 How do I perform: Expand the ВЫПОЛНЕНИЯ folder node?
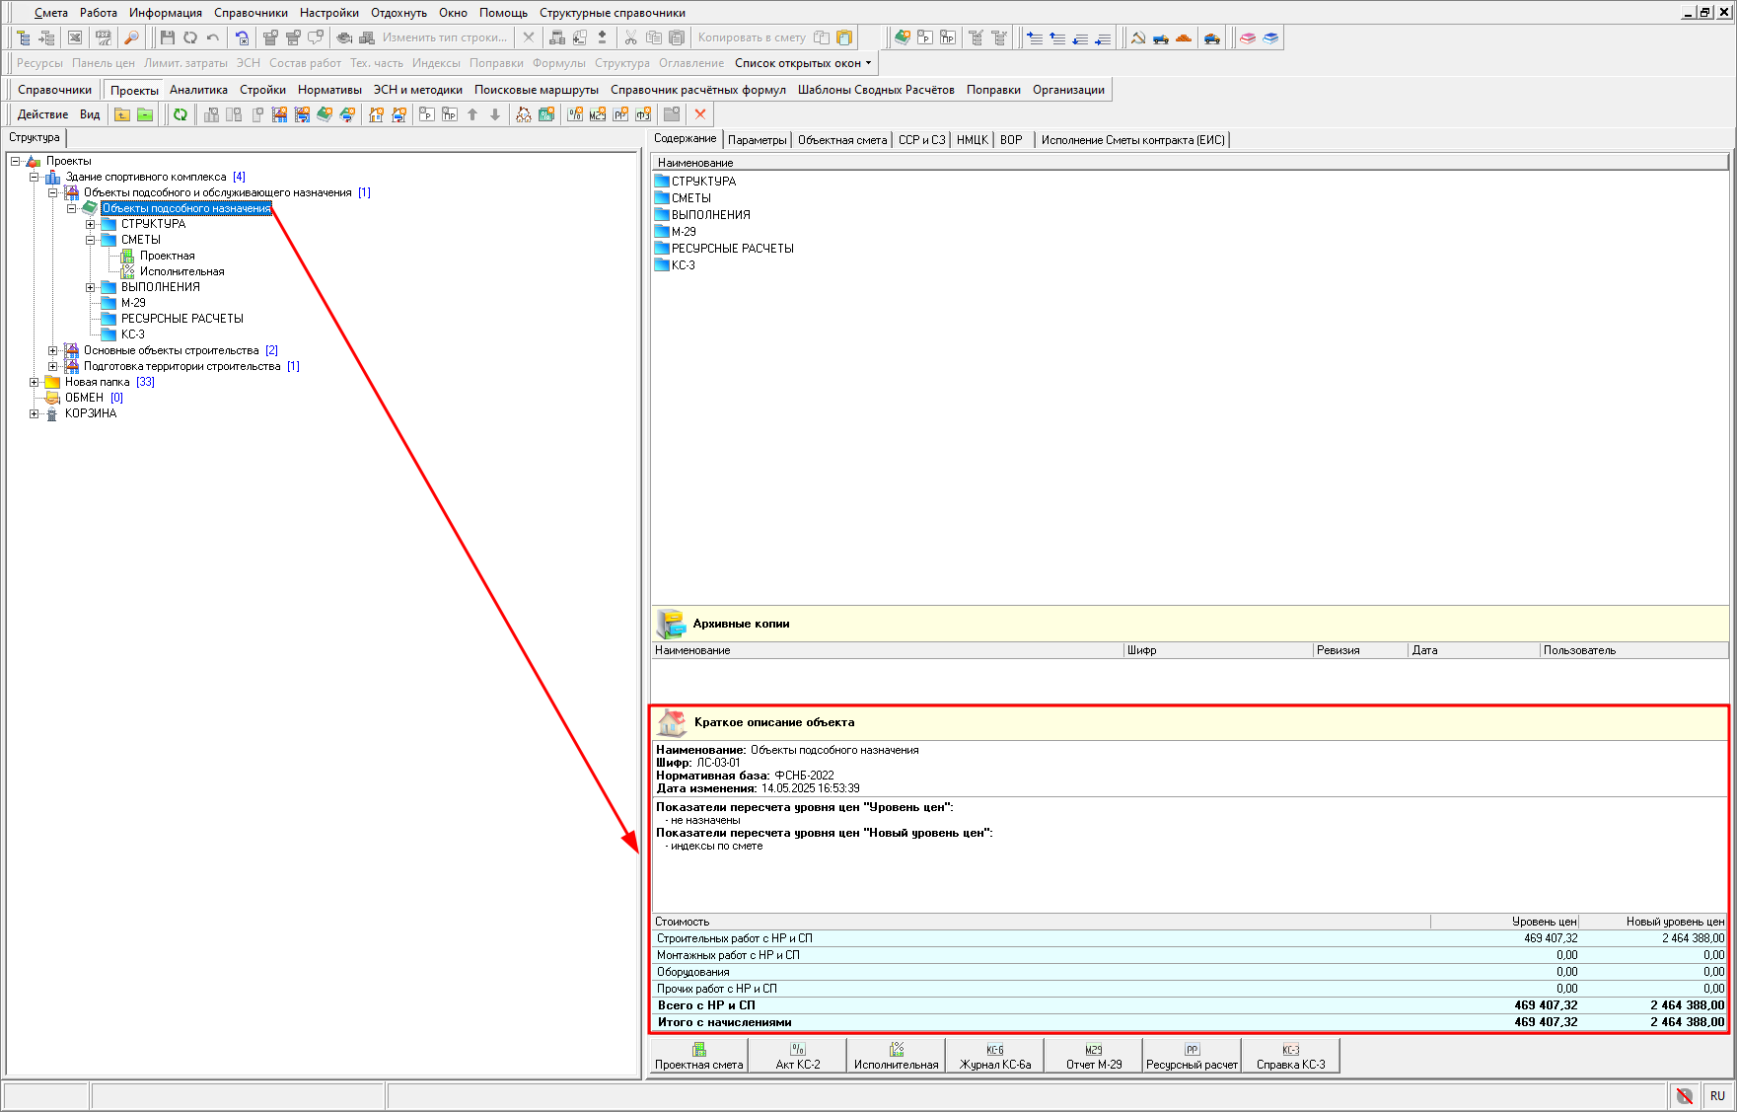[91, 287]
